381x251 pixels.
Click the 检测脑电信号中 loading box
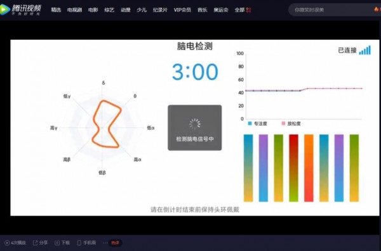pos(195,128)
